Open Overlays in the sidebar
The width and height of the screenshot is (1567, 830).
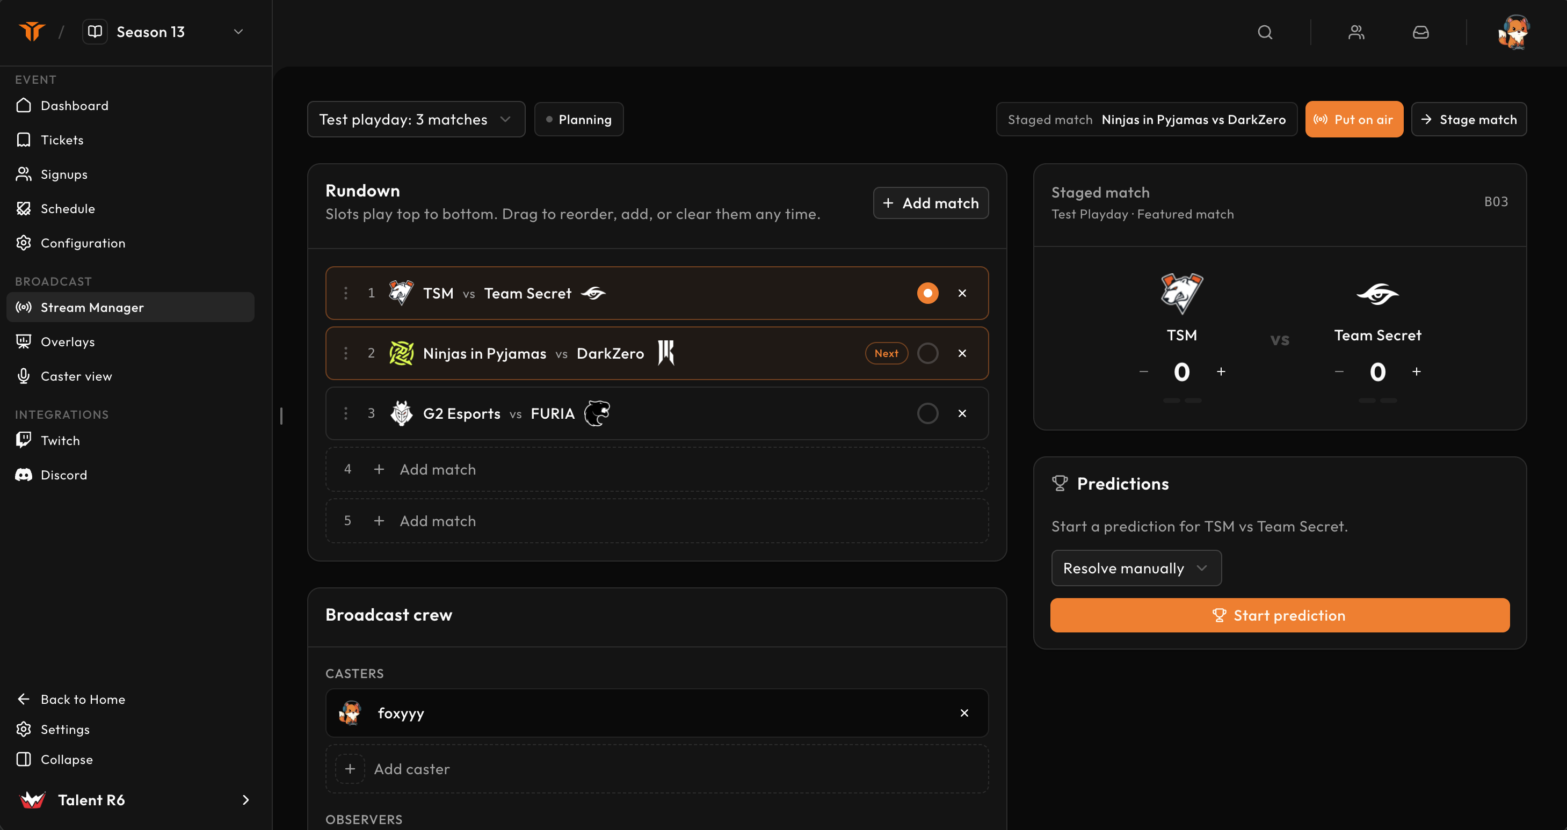pyautogui.click(x=130, y=342)
